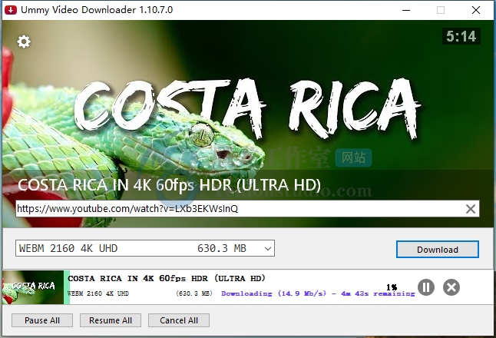Pause the Costa Rica download
This screenshot has height=338, width=496.
tap(426, 287)
